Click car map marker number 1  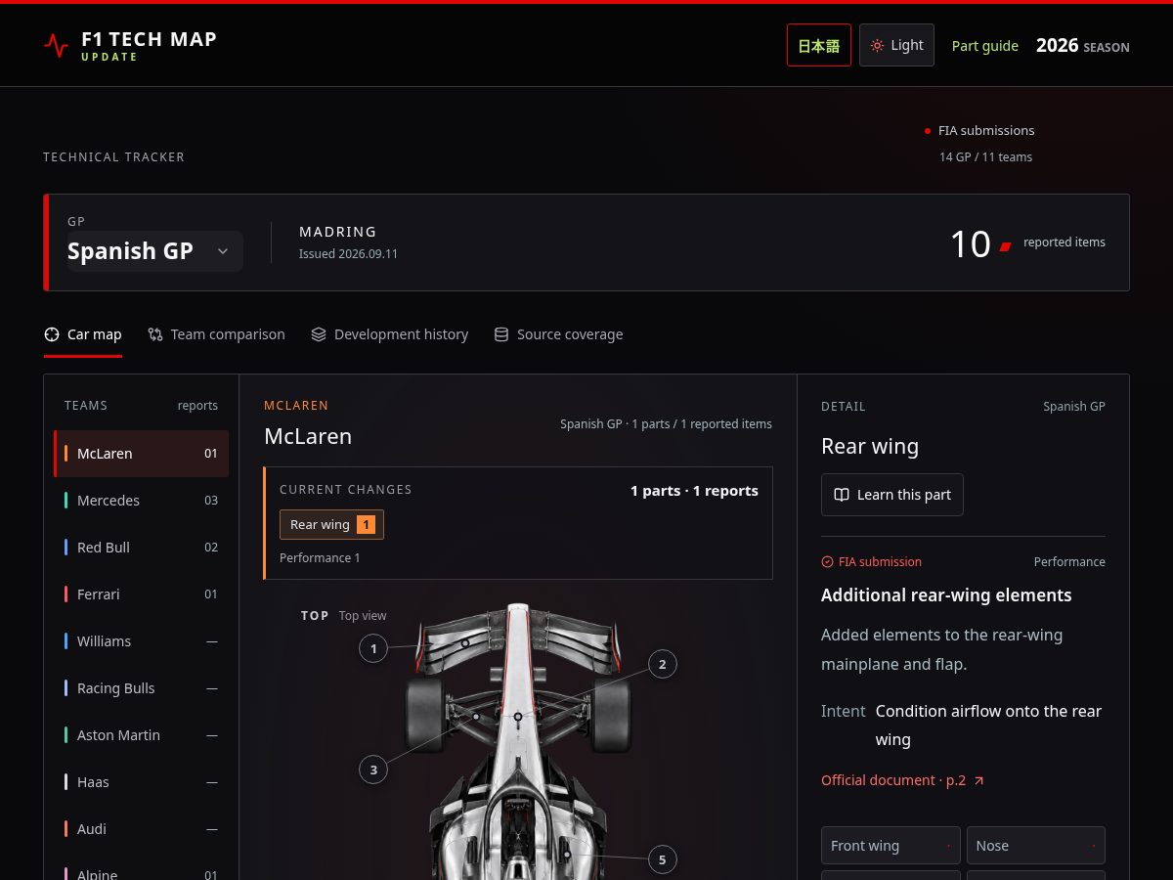coord(373,648)
